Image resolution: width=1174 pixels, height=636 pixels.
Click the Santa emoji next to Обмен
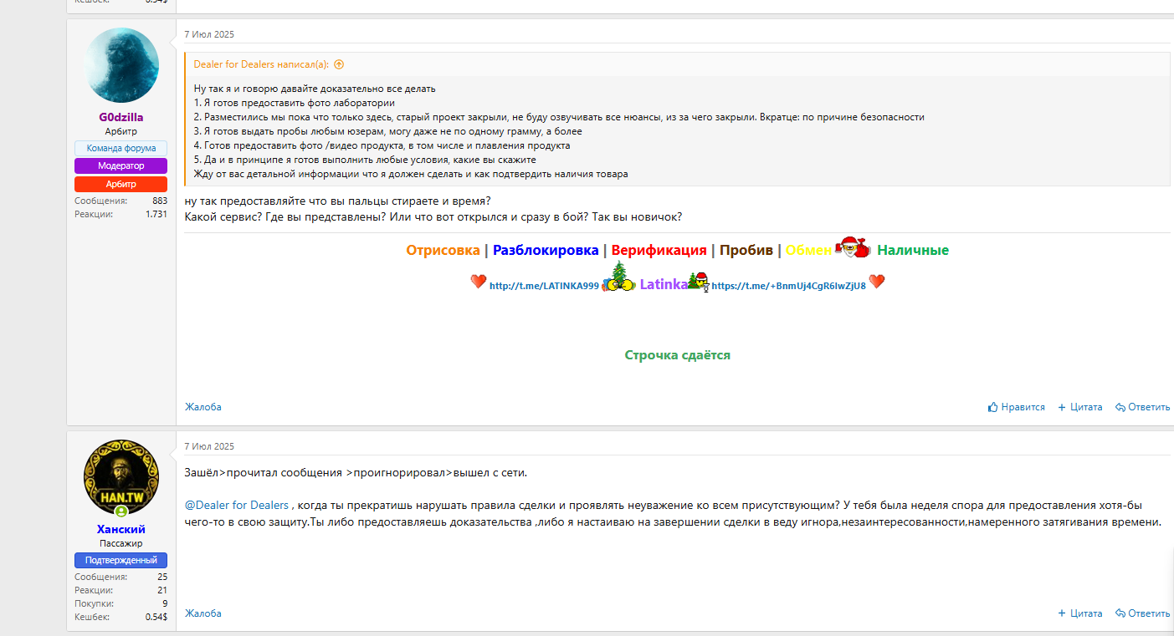pyautogui.click(x=853, y=247)
